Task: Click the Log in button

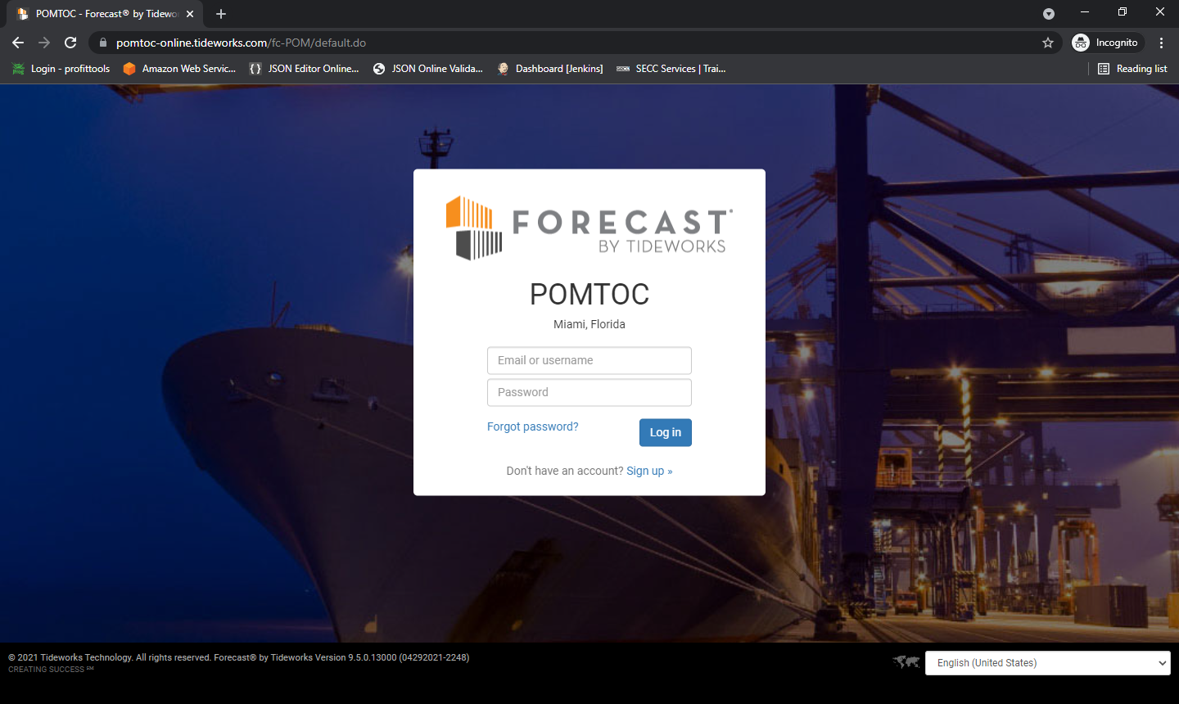Action: pyautogui.click(x=666, y=432)
